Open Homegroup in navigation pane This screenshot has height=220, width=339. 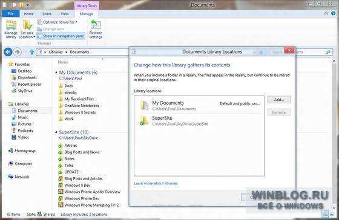[x=22, y=150]
